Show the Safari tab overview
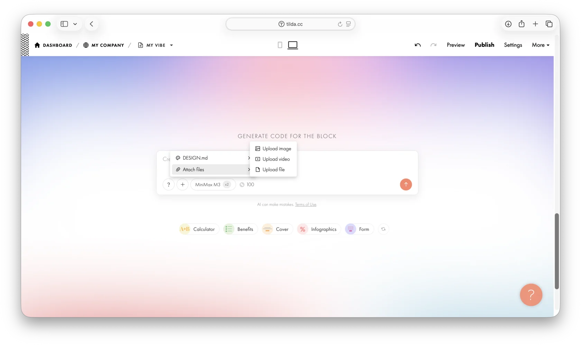Screen dimensions: 581x345 click(549, 24)
